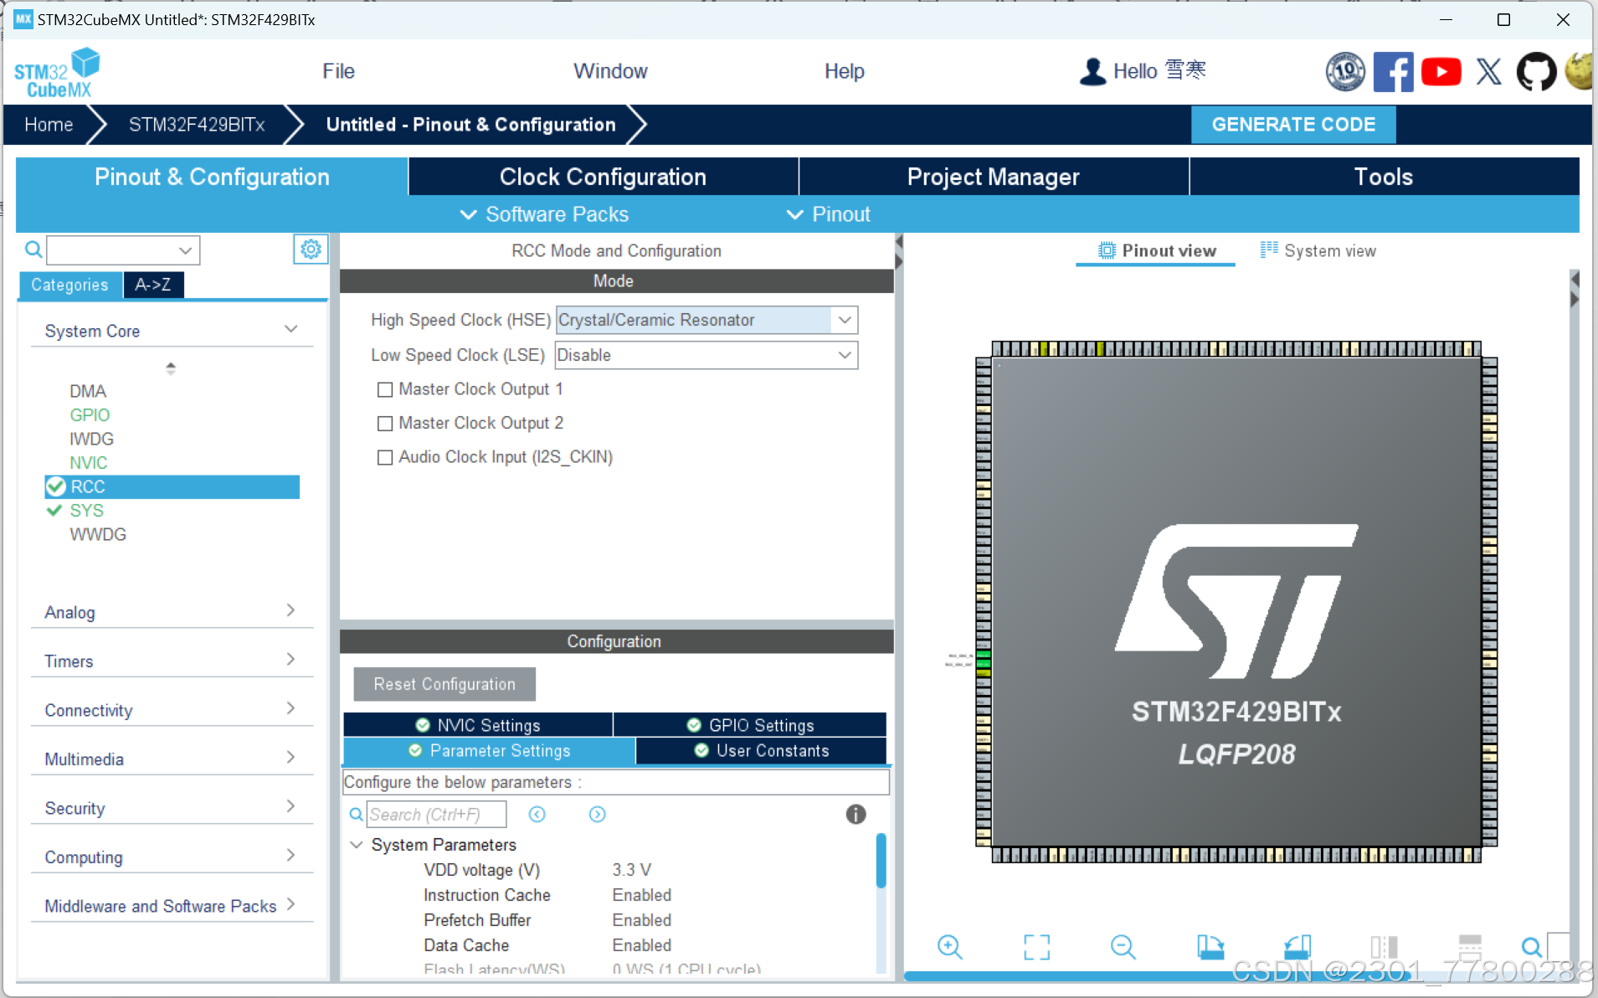This screenshot has height=998, width=1598.
Task: Open the category search combo box dropdown
Action: pos(185,250)
